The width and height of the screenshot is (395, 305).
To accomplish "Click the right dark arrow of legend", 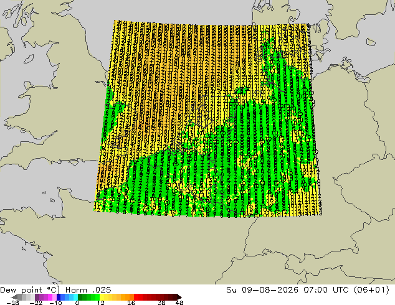I will click(x=179, y=297).
